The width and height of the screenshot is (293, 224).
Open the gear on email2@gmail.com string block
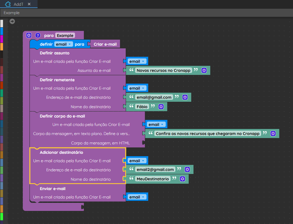187,170
